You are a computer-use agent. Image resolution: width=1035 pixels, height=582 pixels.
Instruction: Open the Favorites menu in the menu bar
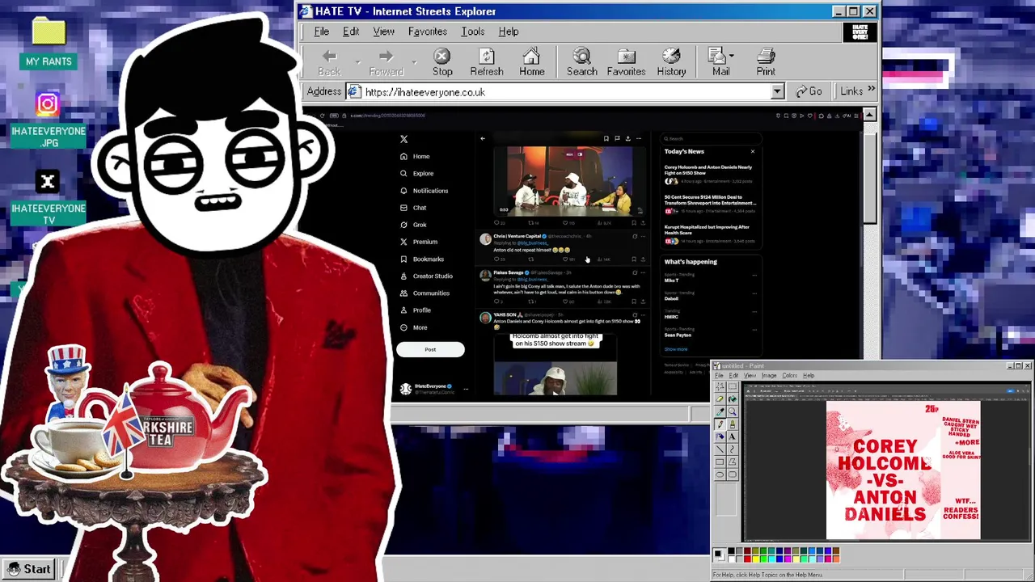pos(428,32)
